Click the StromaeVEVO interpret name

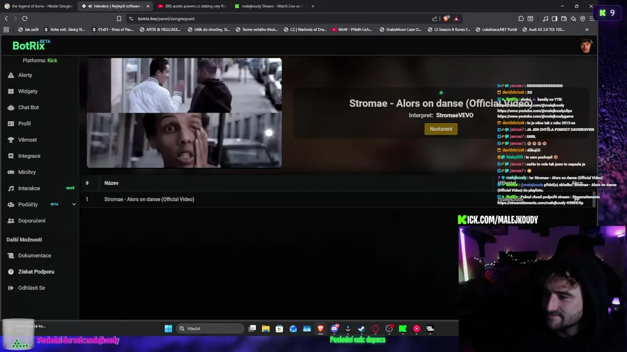[455, 115]
